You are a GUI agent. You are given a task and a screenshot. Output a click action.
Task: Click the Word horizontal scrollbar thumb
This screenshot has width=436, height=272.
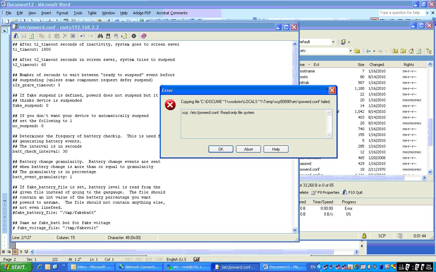(184, 252)
